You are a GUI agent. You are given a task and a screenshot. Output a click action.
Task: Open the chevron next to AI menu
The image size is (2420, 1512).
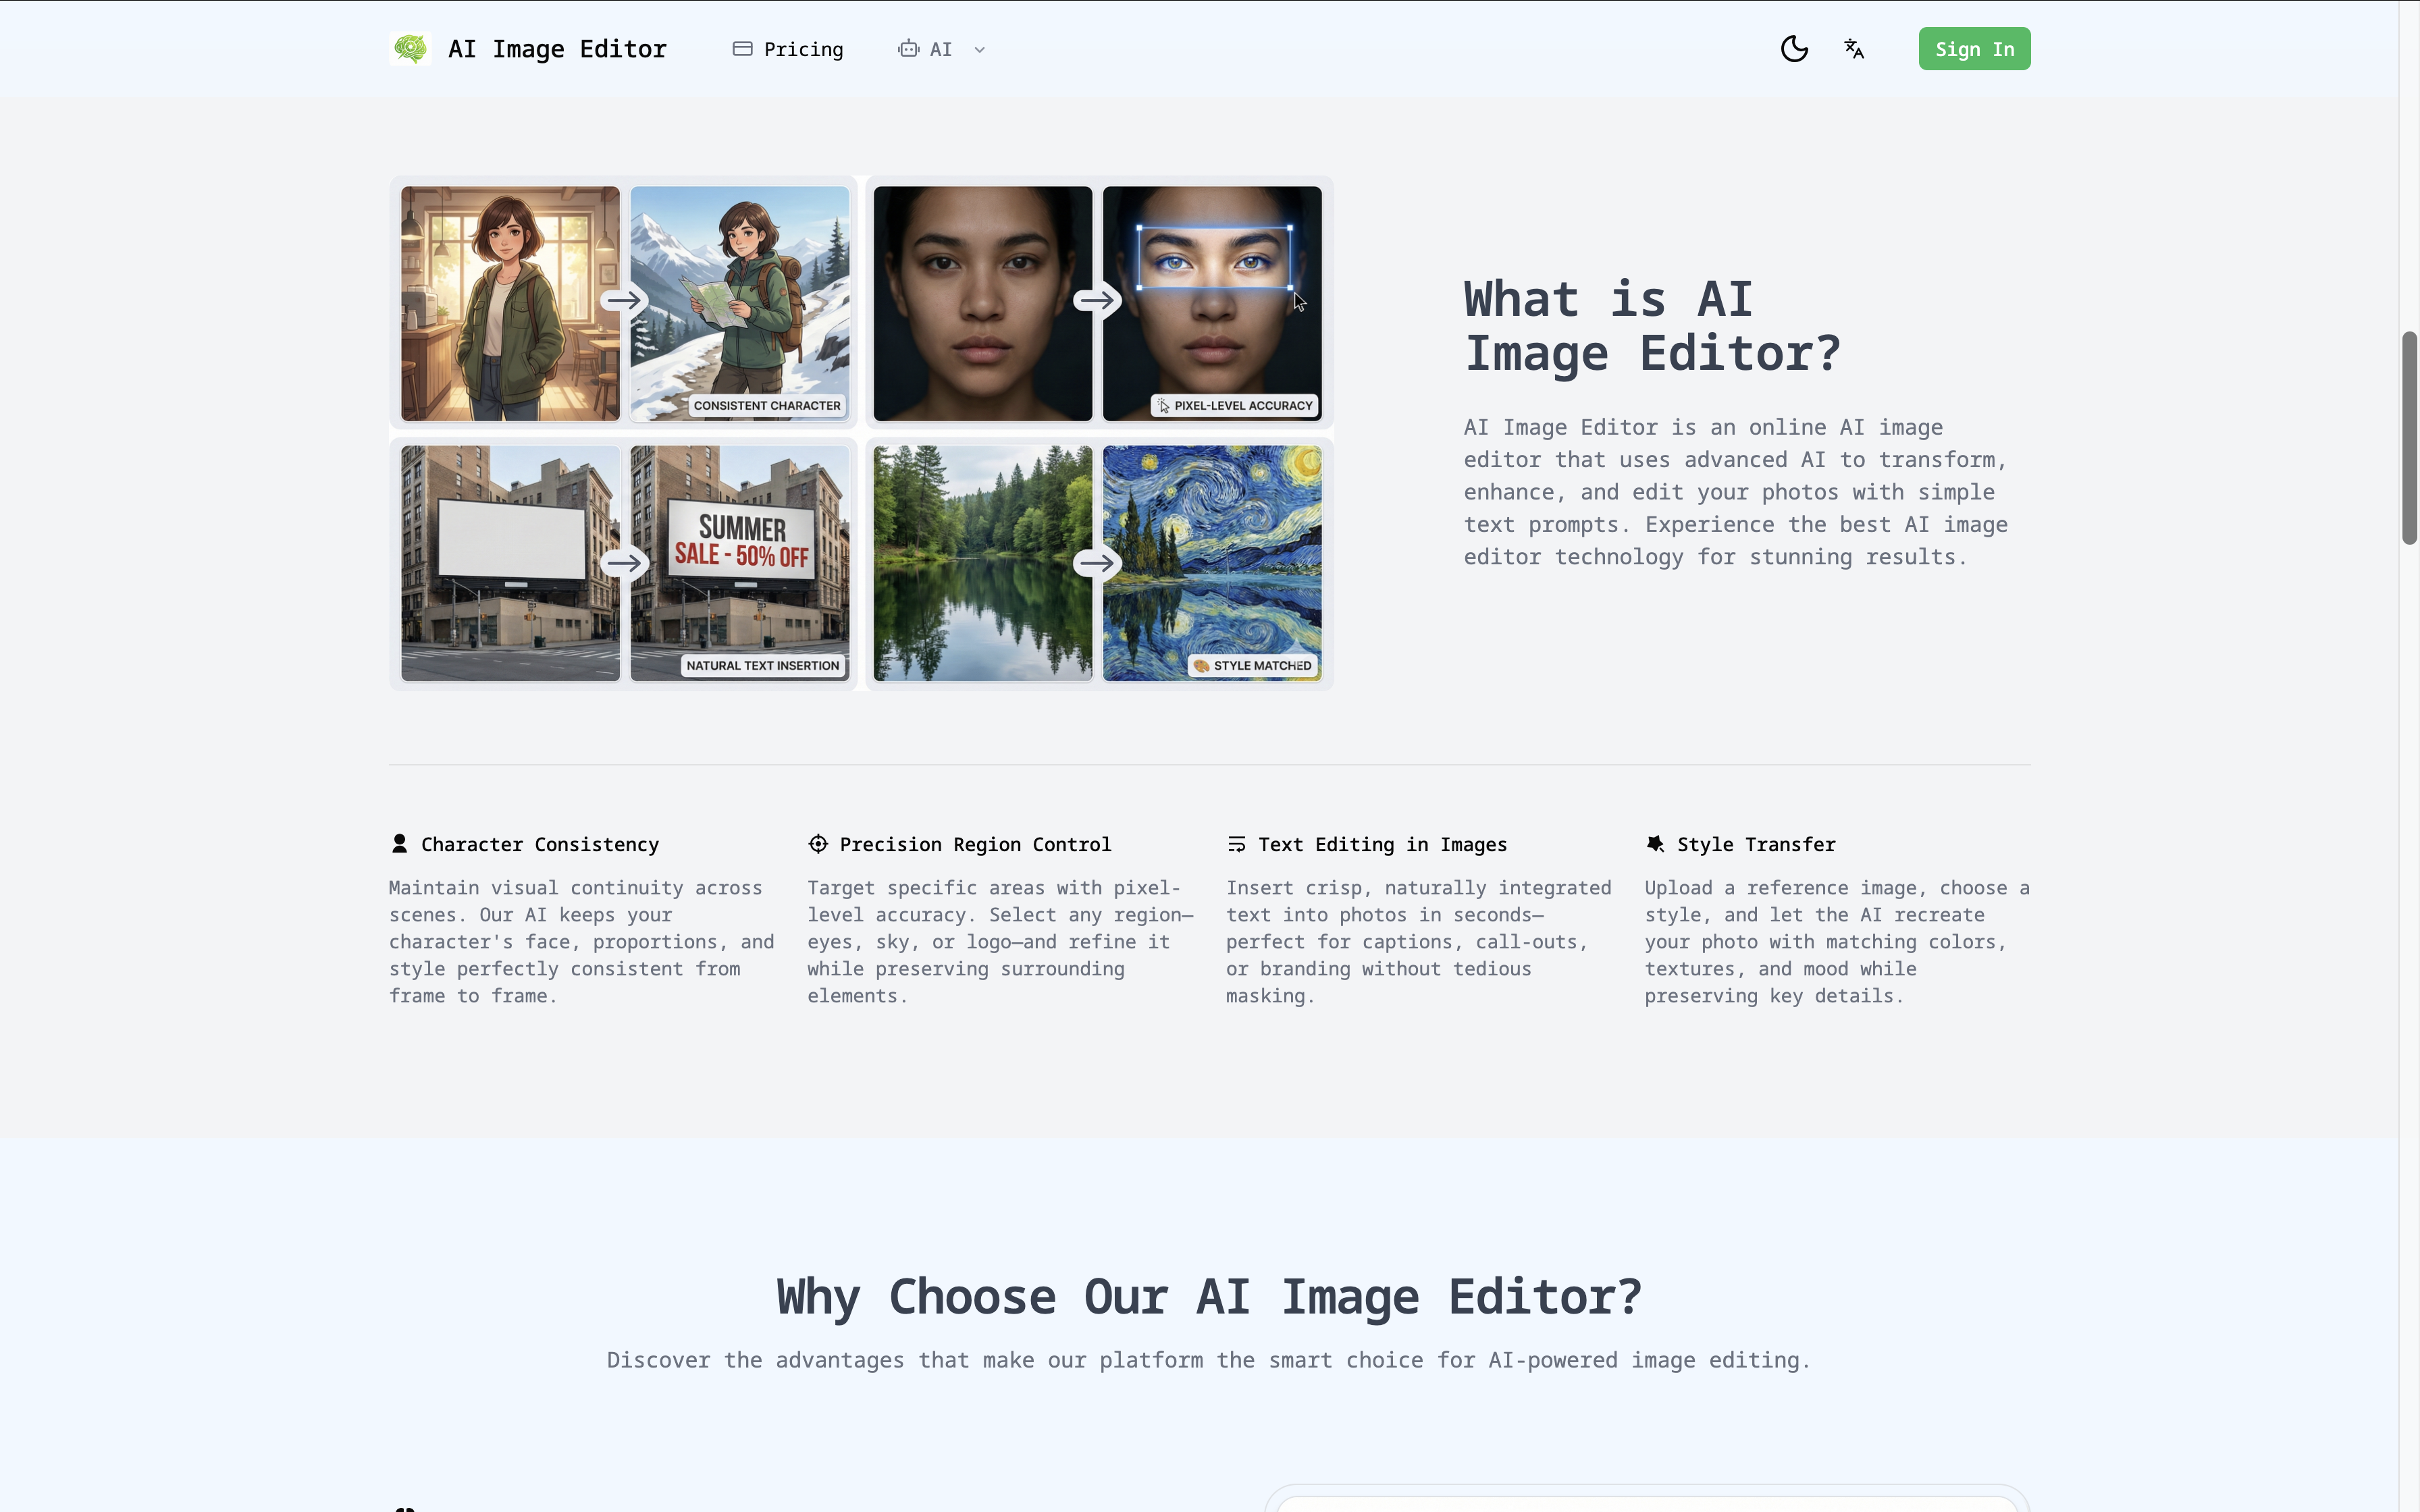978,49
